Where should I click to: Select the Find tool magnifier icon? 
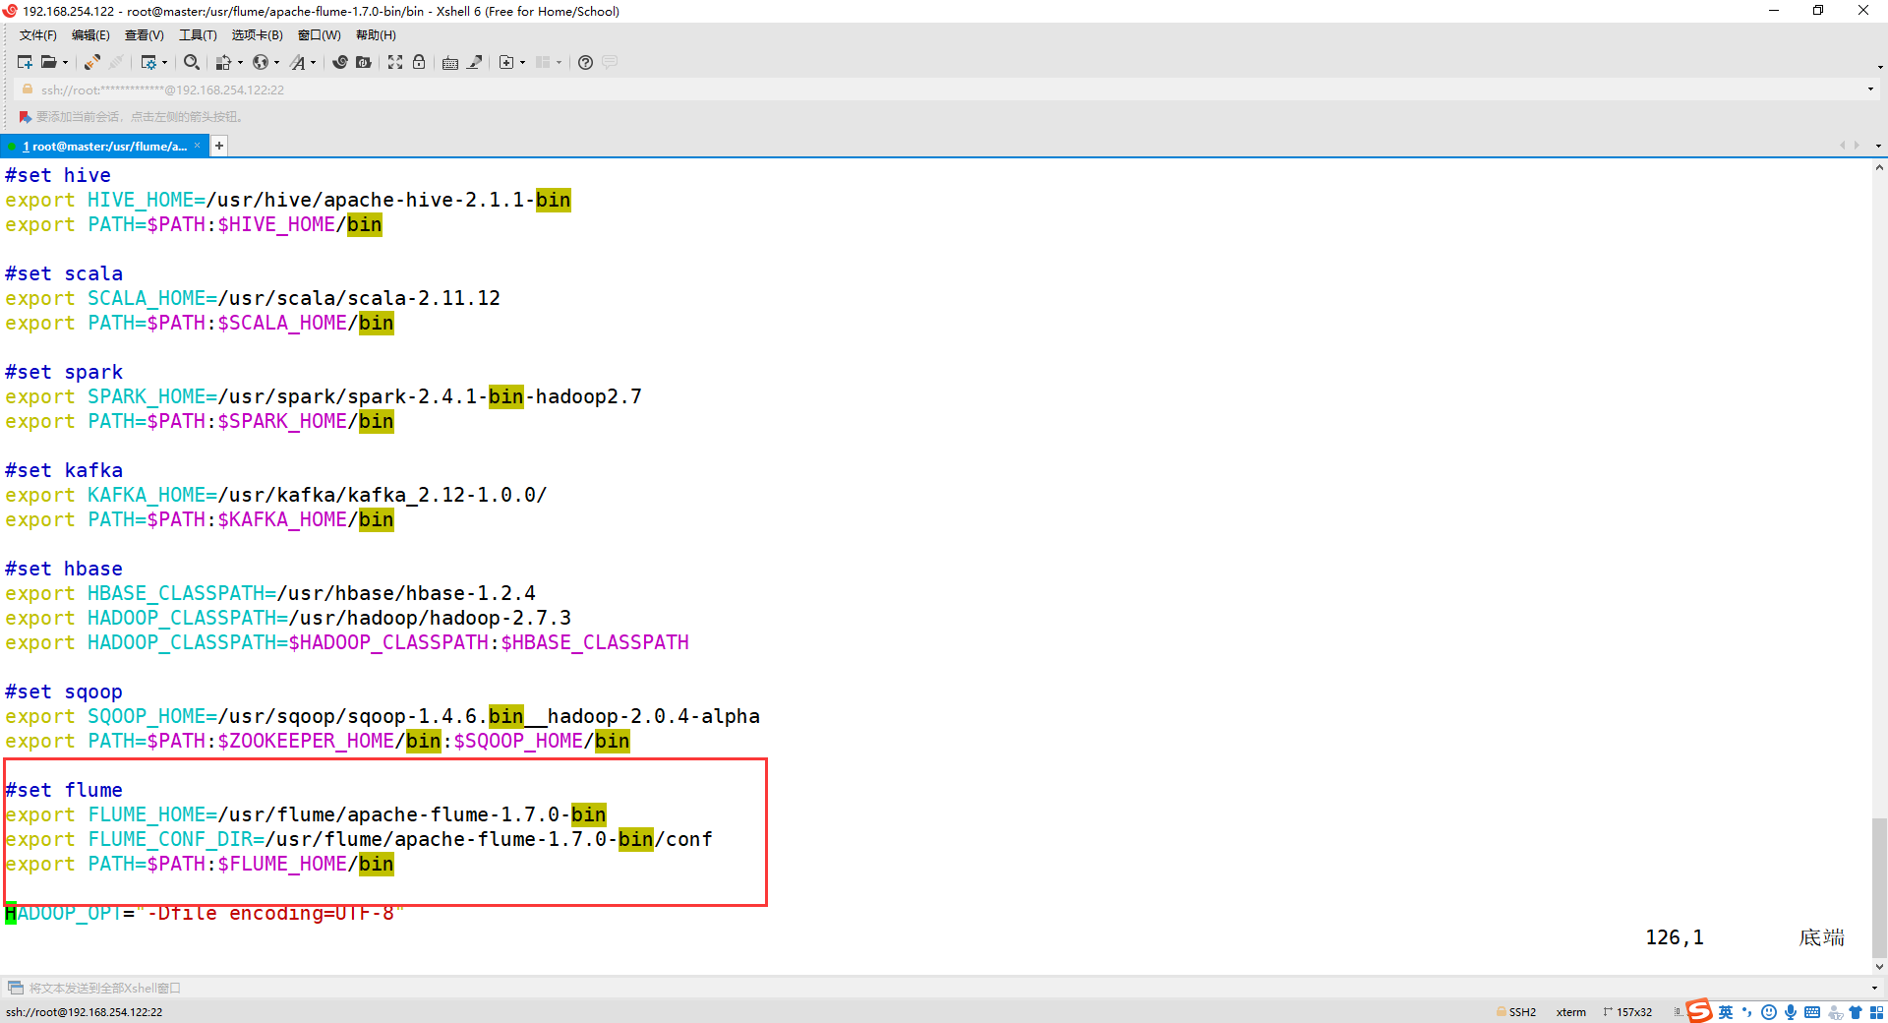pyautogui.click(x=192, y=62)
